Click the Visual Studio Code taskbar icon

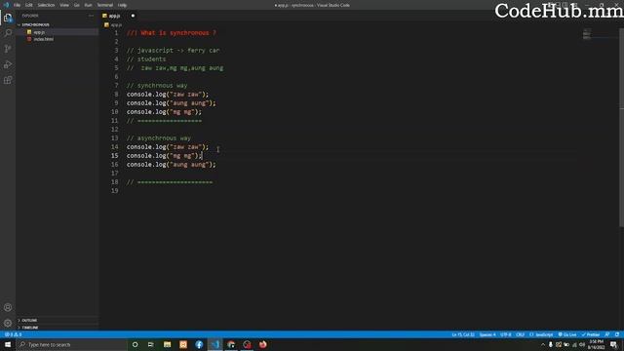[x=215, y=344]
